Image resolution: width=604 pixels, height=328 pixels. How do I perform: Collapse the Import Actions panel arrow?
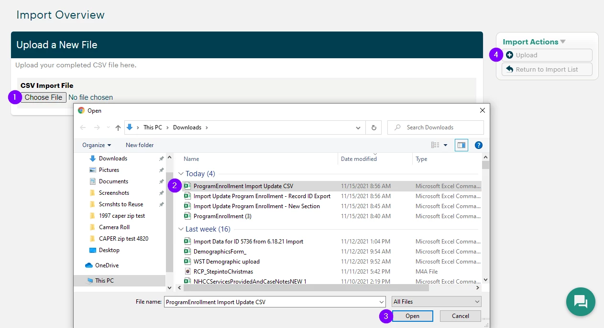[563, 42]
